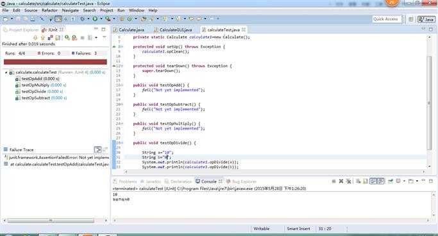Image resolution: width=438 pixels, height=236 pixels.
Task: Click Remove All Terminated Launches double-X icon
Action: pyautogui.click(x=349, y=181)
